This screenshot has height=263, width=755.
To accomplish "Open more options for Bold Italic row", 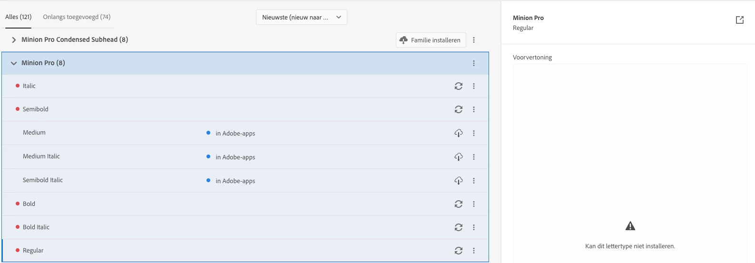I will point(474,227).
